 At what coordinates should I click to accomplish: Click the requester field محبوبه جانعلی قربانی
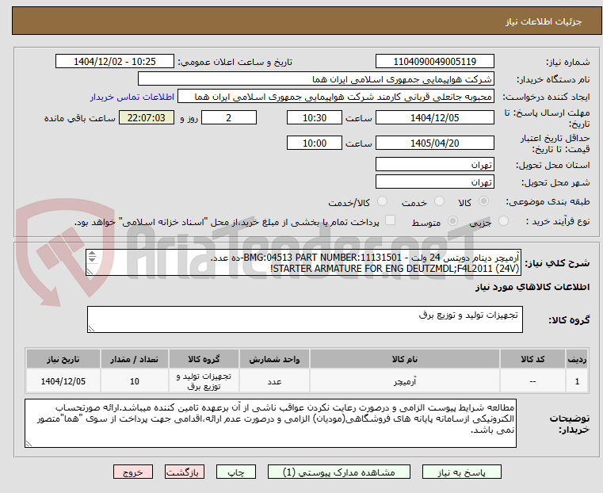[x=336, y=97]
